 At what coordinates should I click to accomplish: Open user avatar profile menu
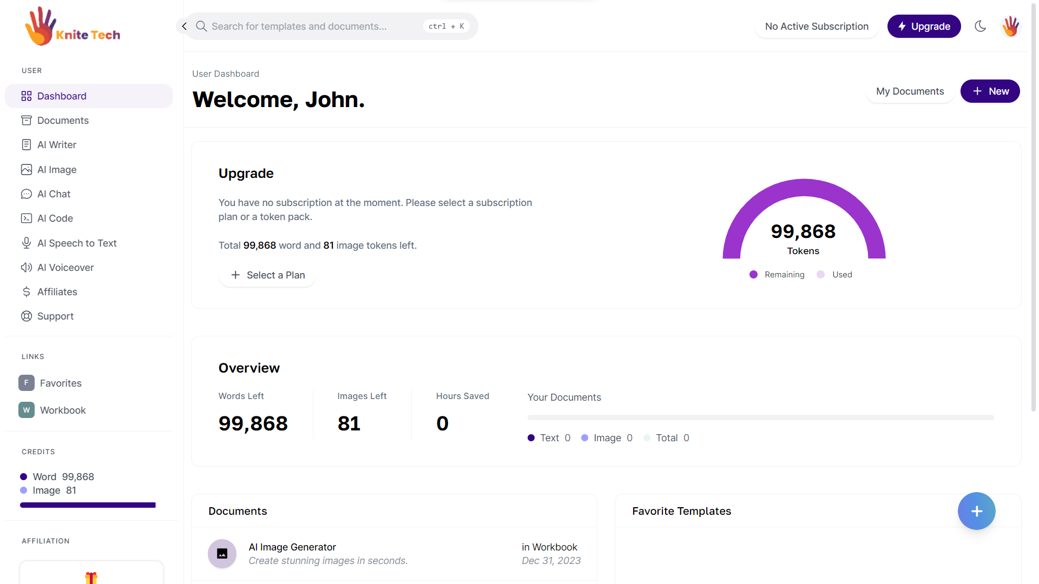(1010, 26)
